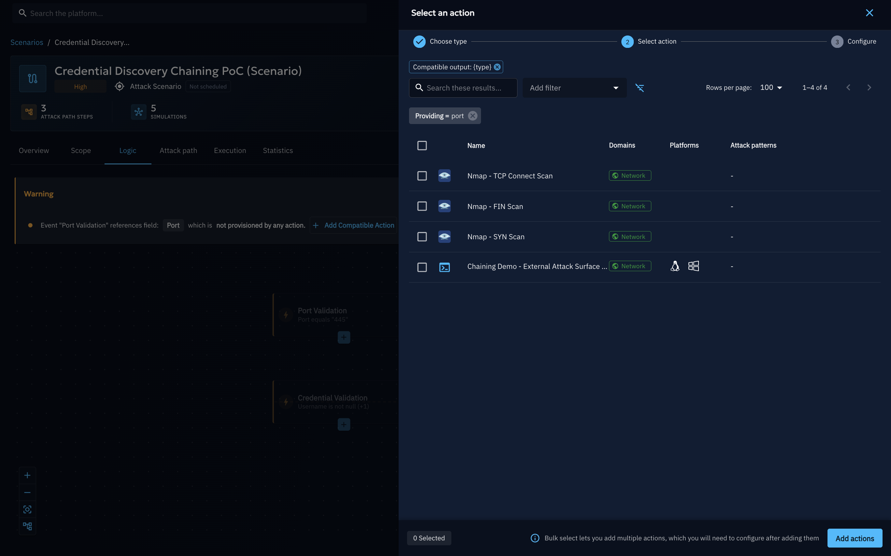Close the Select an action panel

[869, 13]
